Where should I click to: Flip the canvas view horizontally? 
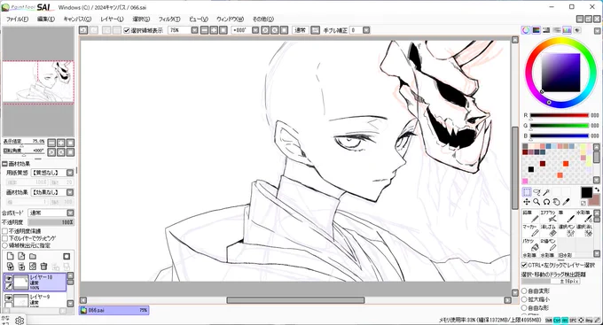coord(315,30)
